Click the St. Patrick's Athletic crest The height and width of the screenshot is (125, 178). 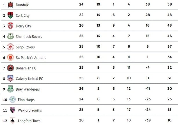tap(10, 57)
